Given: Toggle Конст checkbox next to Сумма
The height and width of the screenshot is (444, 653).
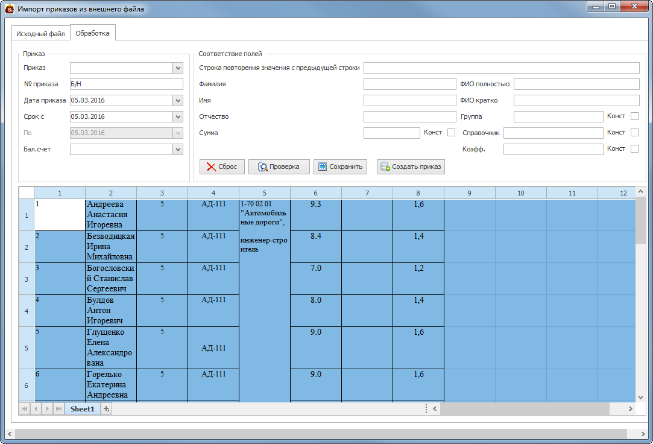Looking at the screenshot, I should [451, 133].
